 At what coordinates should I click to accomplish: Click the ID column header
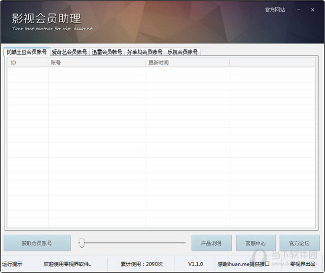pyautogui.click(x=28, y=63)
